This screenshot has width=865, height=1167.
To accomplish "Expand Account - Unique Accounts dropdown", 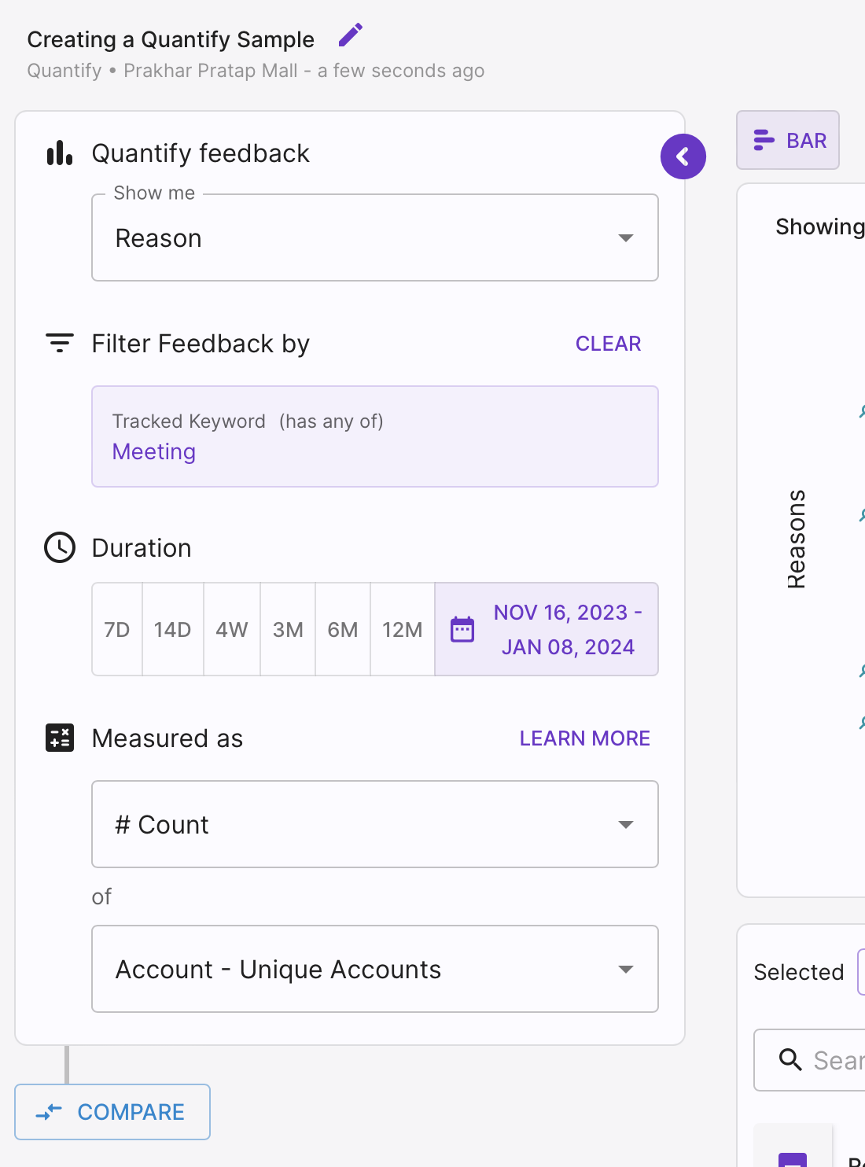I will [375, 969].
